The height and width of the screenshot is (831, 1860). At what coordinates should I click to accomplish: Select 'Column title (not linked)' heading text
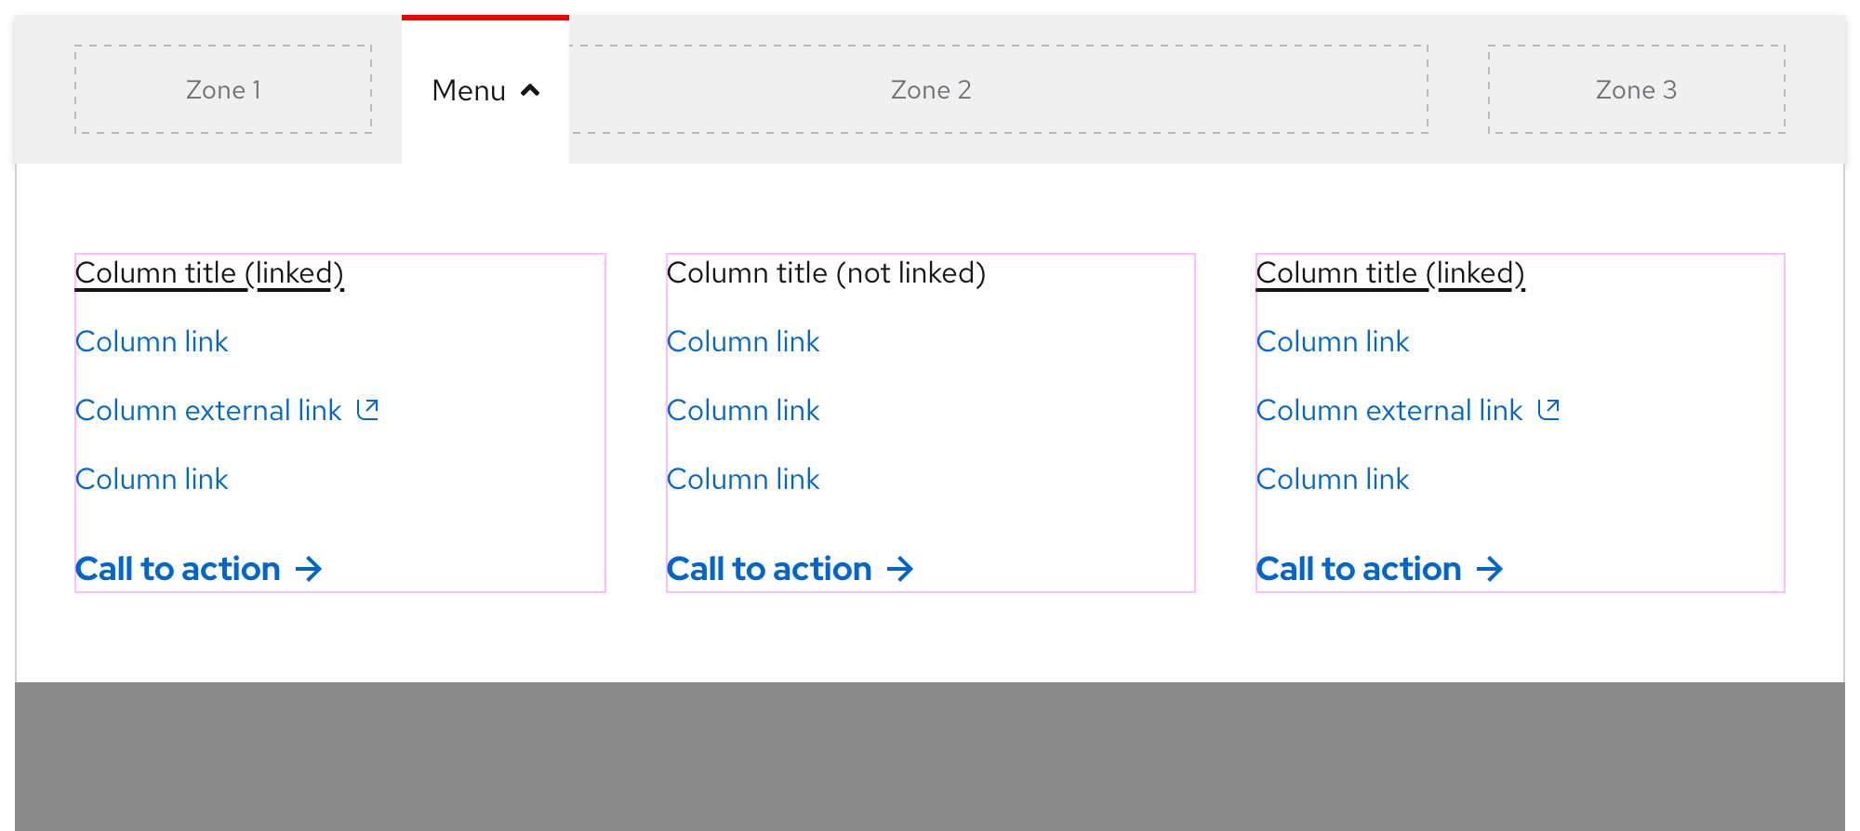827,272
